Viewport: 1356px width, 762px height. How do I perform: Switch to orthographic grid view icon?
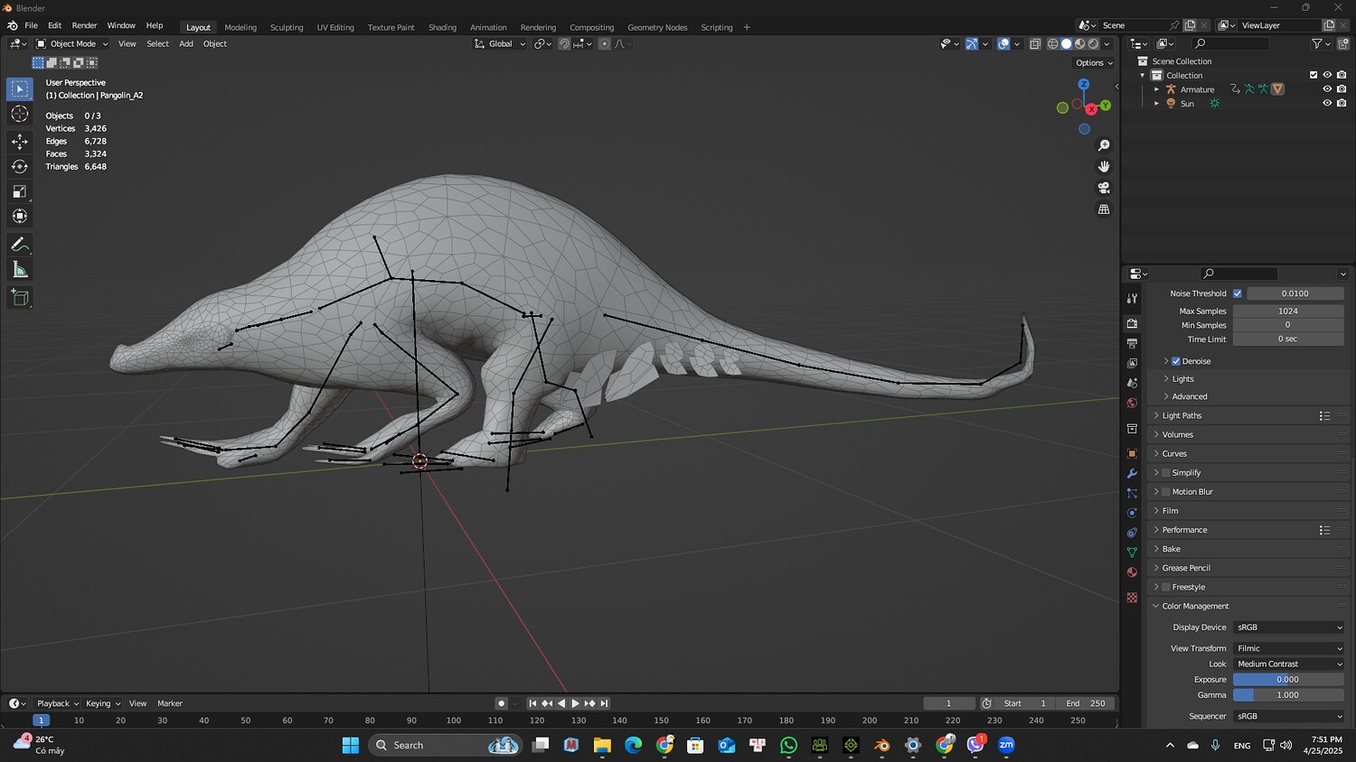[1104, 209]
